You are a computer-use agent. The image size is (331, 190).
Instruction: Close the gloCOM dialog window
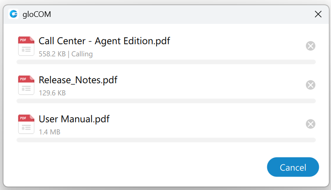tap(318, 14)
